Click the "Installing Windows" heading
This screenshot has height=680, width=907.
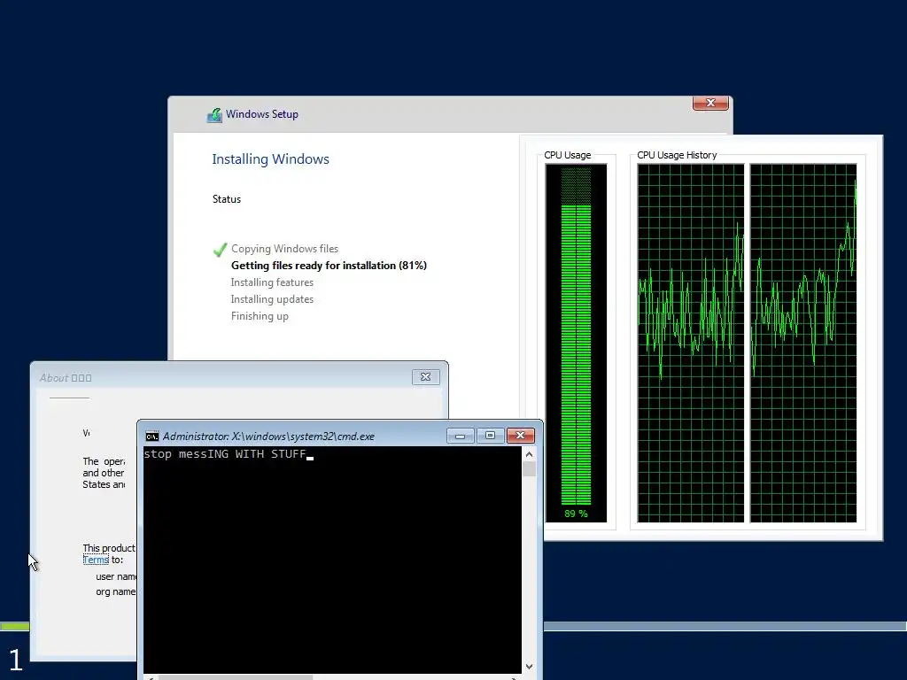tap(270, 159)
